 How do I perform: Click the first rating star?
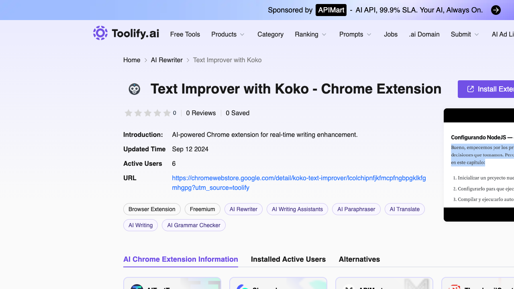click(x=128, y=113)
